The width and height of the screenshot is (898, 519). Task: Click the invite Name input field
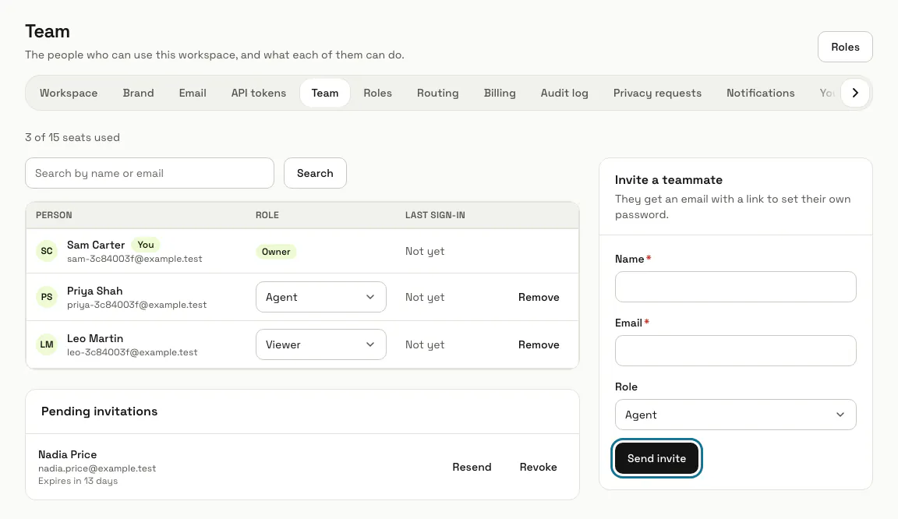point(735,287)
